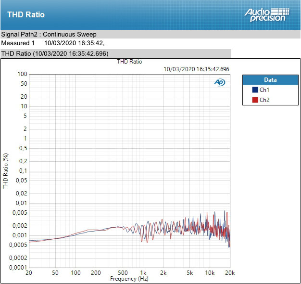Click the graph timestamp 16:35:42.696
Image resolution: width=301 pixels, height=284 pixels.
196,69
